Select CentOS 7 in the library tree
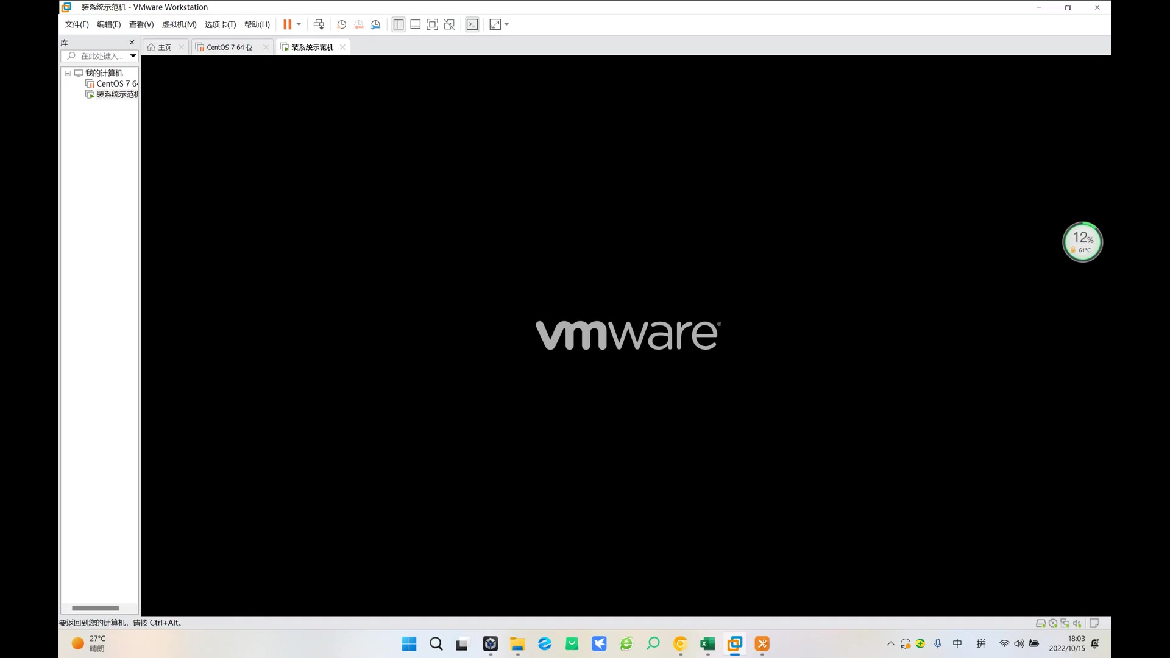Image resolution: width=1170 pixels, height=658 pixels. pos(116,83)
